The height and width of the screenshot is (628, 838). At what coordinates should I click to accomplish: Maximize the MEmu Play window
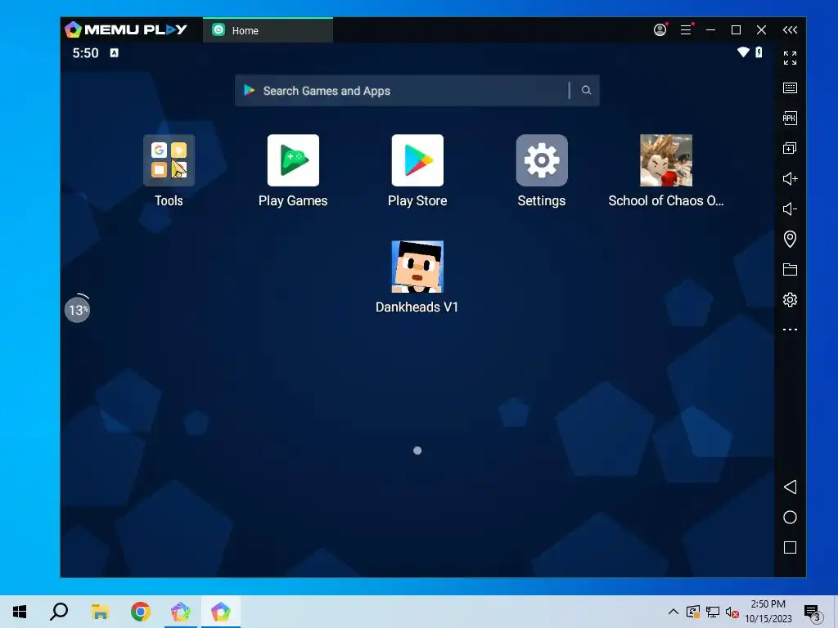click(x=736, y=30)
